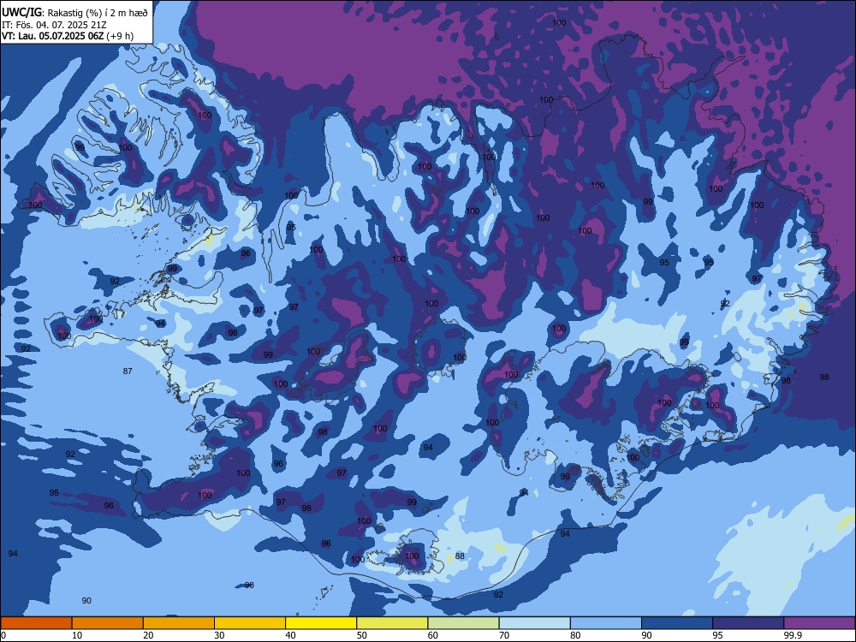The image size is (856, 642).
Task: Click the 'IT: Fös. 04. 07. 2025 21Z' line
Action: [54, 25]
